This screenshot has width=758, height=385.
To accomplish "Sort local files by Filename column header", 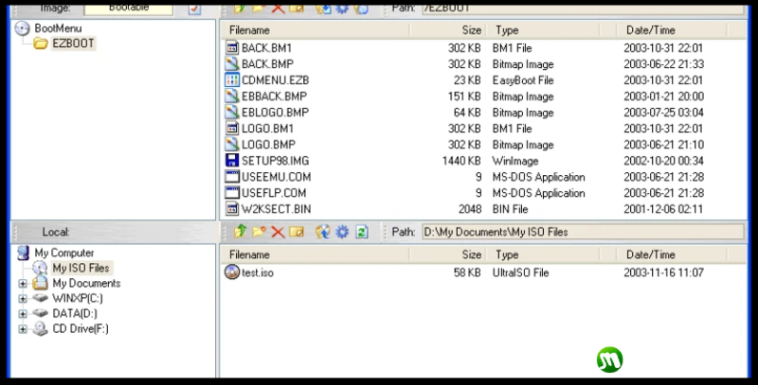I will coord(316,254).
